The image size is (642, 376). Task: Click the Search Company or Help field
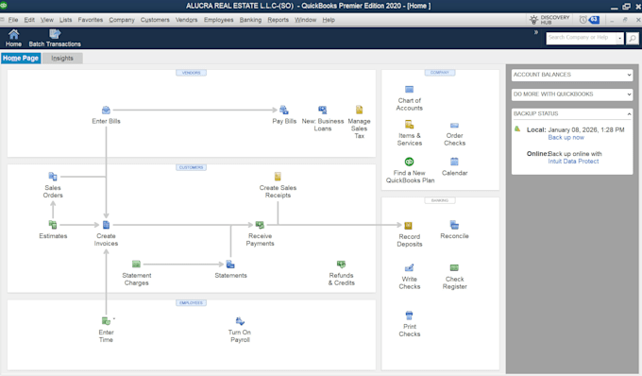pos(581,38)
